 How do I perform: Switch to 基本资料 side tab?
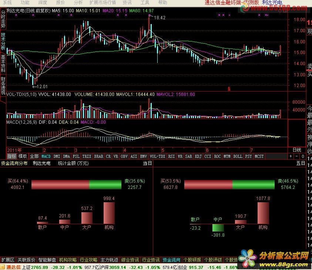(3, 63)
